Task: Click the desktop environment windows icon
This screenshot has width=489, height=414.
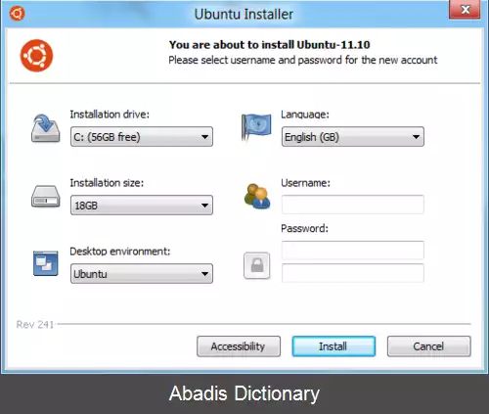Action: [46, 263]
